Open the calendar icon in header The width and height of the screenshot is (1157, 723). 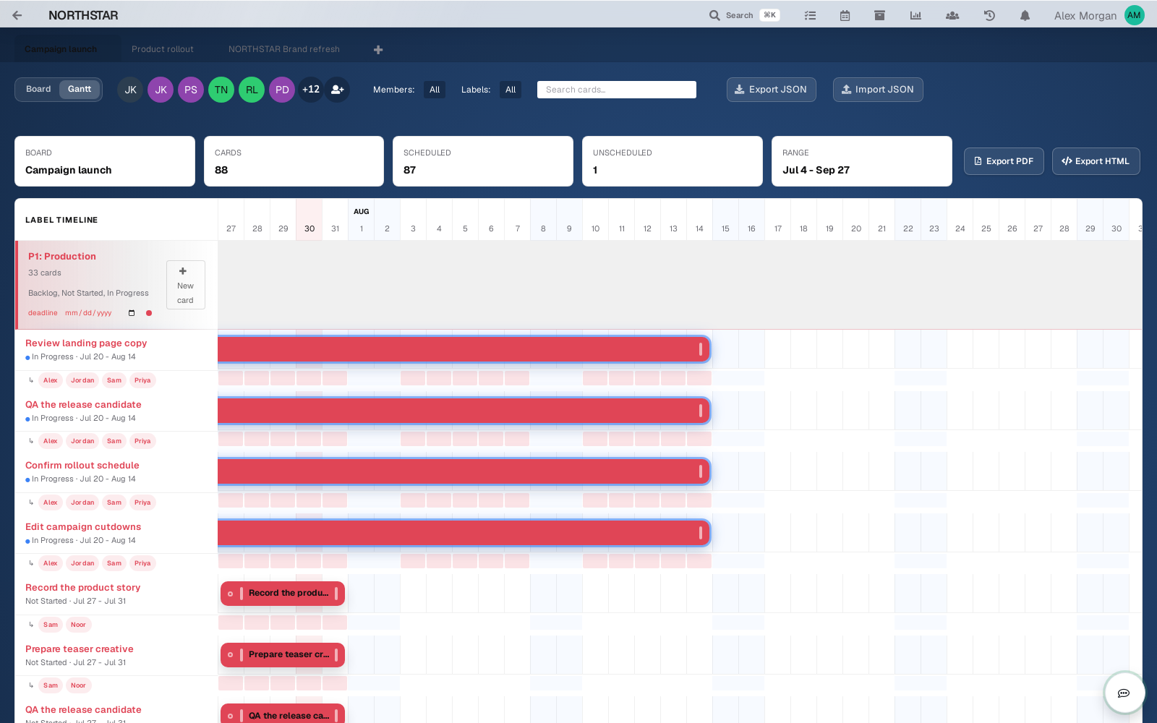[845, 15]
